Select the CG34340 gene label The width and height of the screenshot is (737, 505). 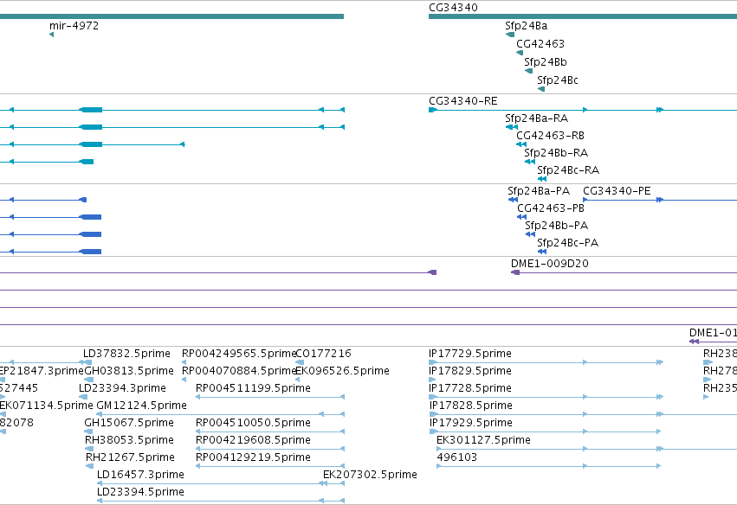click(x=453, y=8)
